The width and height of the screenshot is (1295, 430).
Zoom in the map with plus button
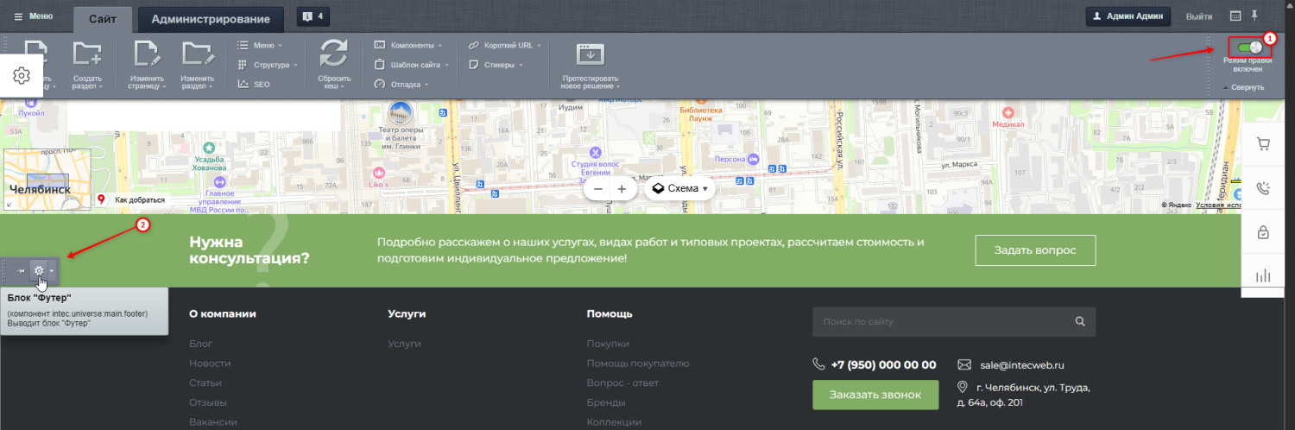(622, 188)
